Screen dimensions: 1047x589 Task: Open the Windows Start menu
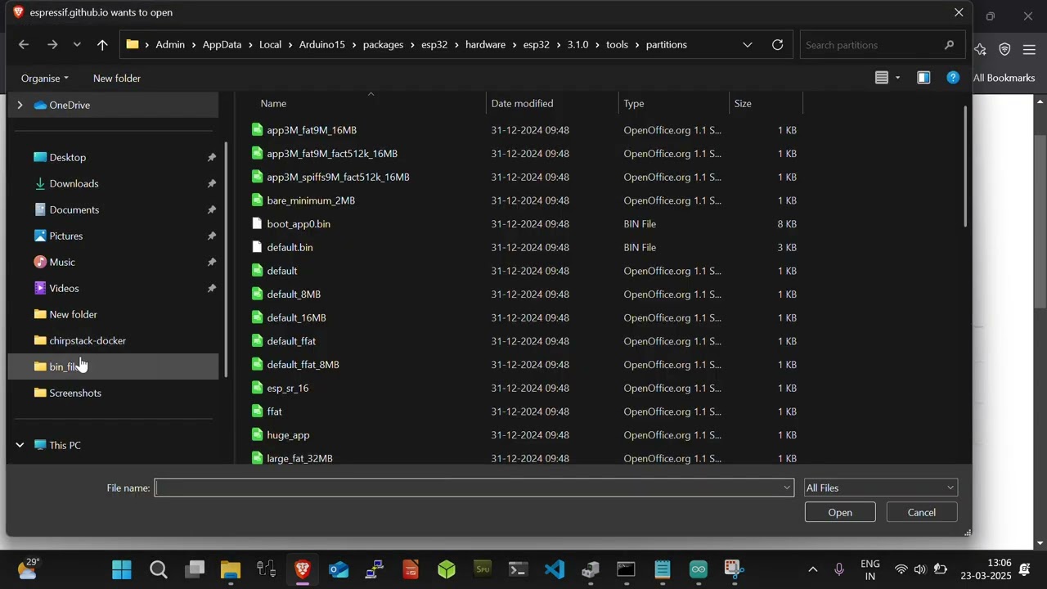point(122,569)
